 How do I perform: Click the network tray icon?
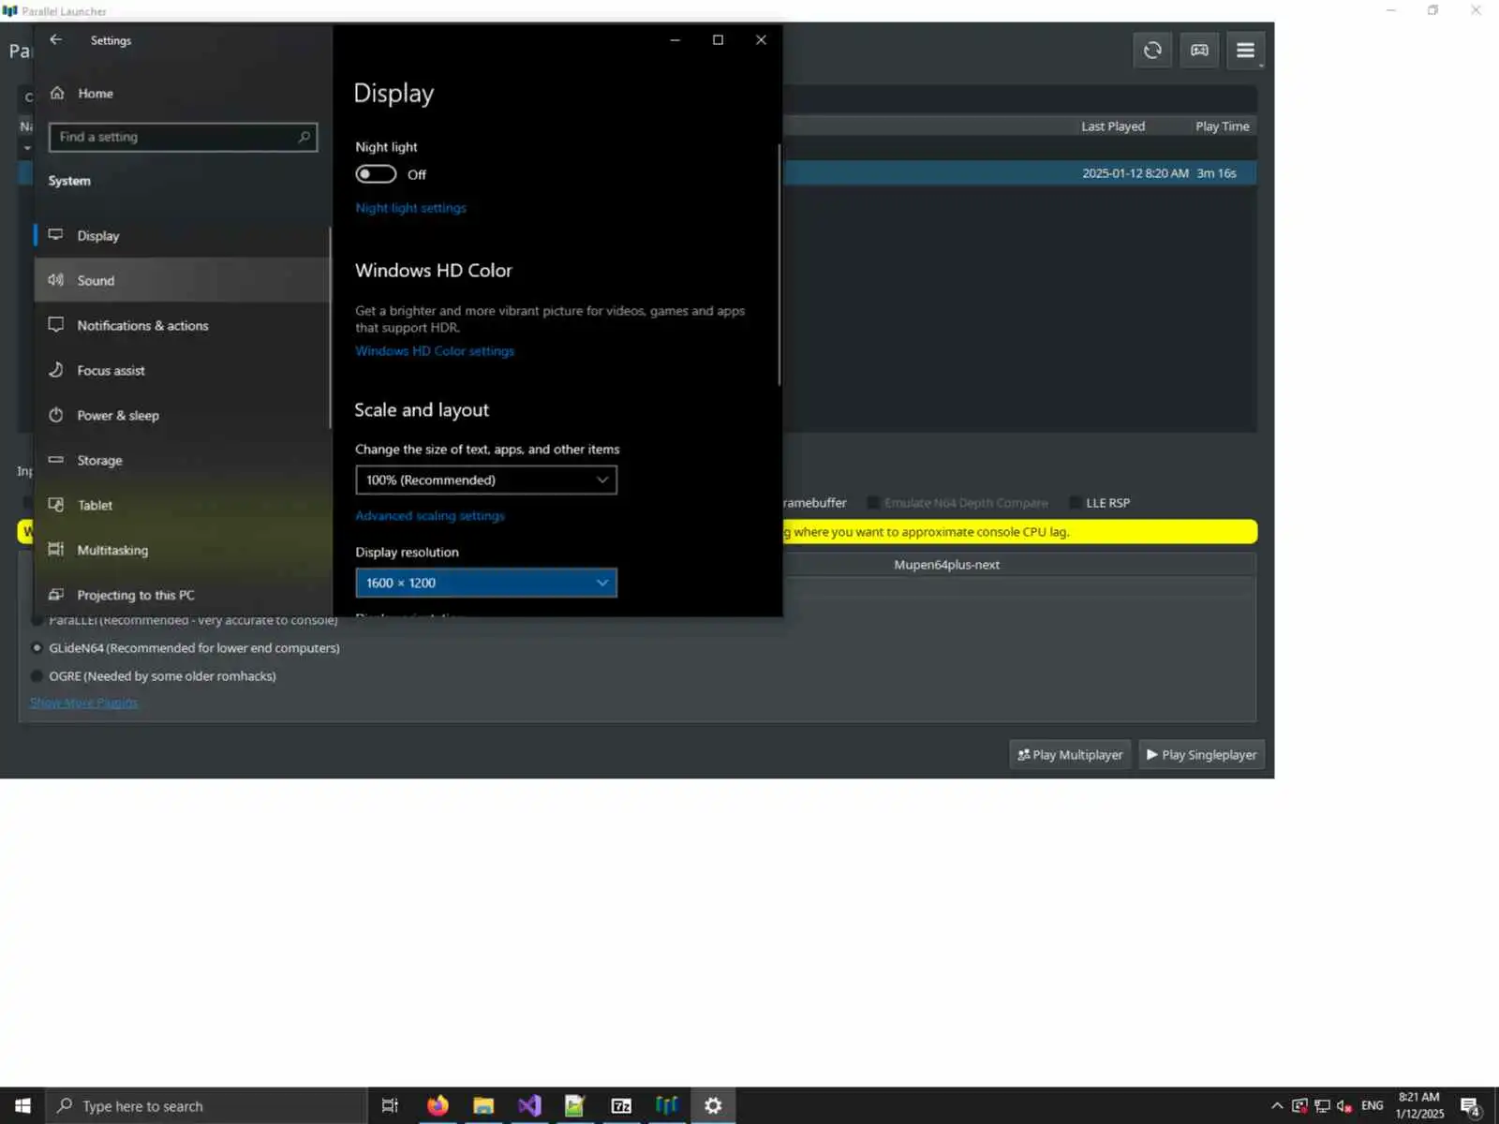point(1322,1106)
